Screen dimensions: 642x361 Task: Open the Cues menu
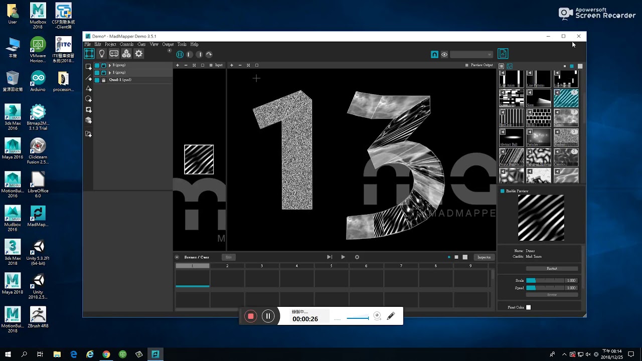pos(141,44)
